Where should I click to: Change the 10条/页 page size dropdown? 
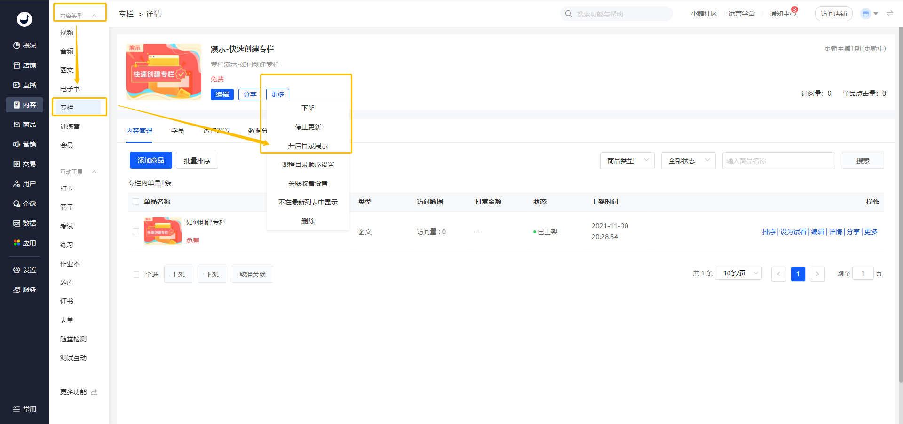(x=738, y=274)
